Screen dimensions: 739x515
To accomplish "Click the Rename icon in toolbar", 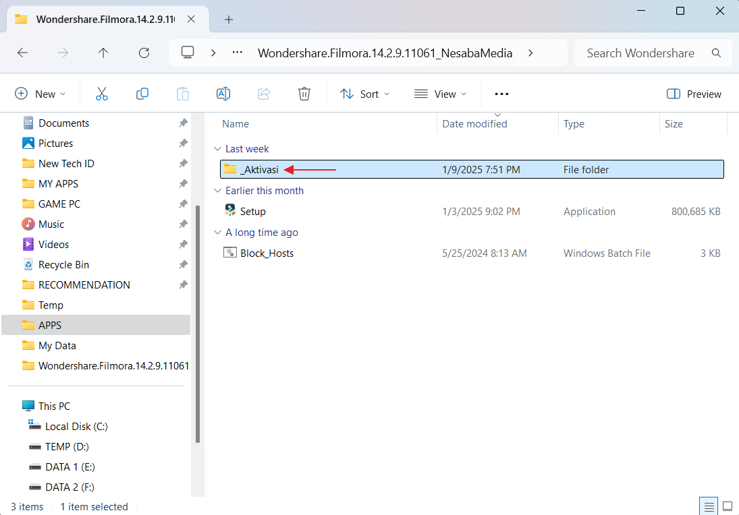I will [x=223, y=94].
